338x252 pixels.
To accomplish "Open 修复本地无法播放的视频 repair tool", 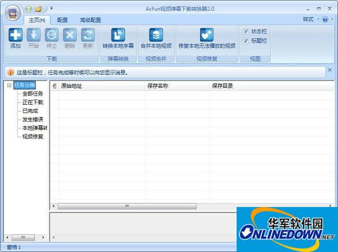I will [207, 38].
